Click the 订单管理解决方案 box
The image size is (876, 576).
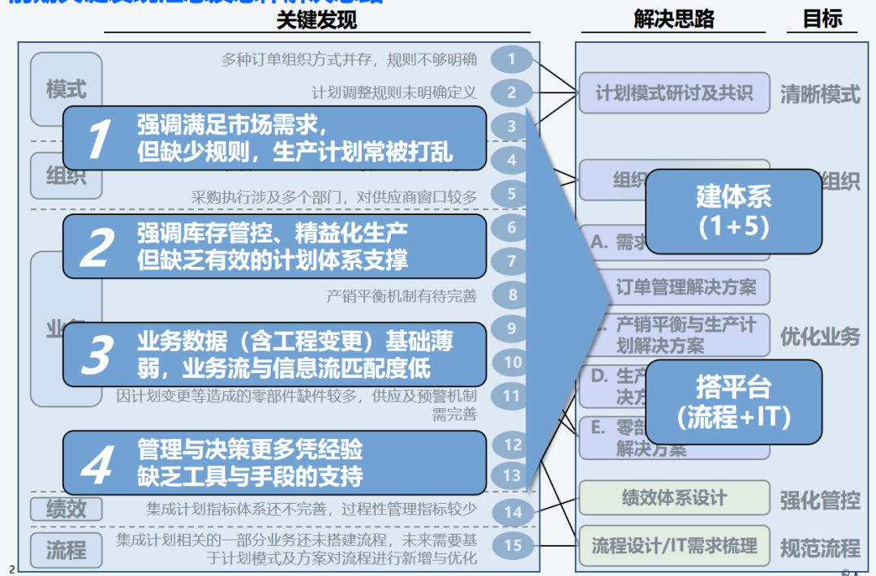[685, 287]
